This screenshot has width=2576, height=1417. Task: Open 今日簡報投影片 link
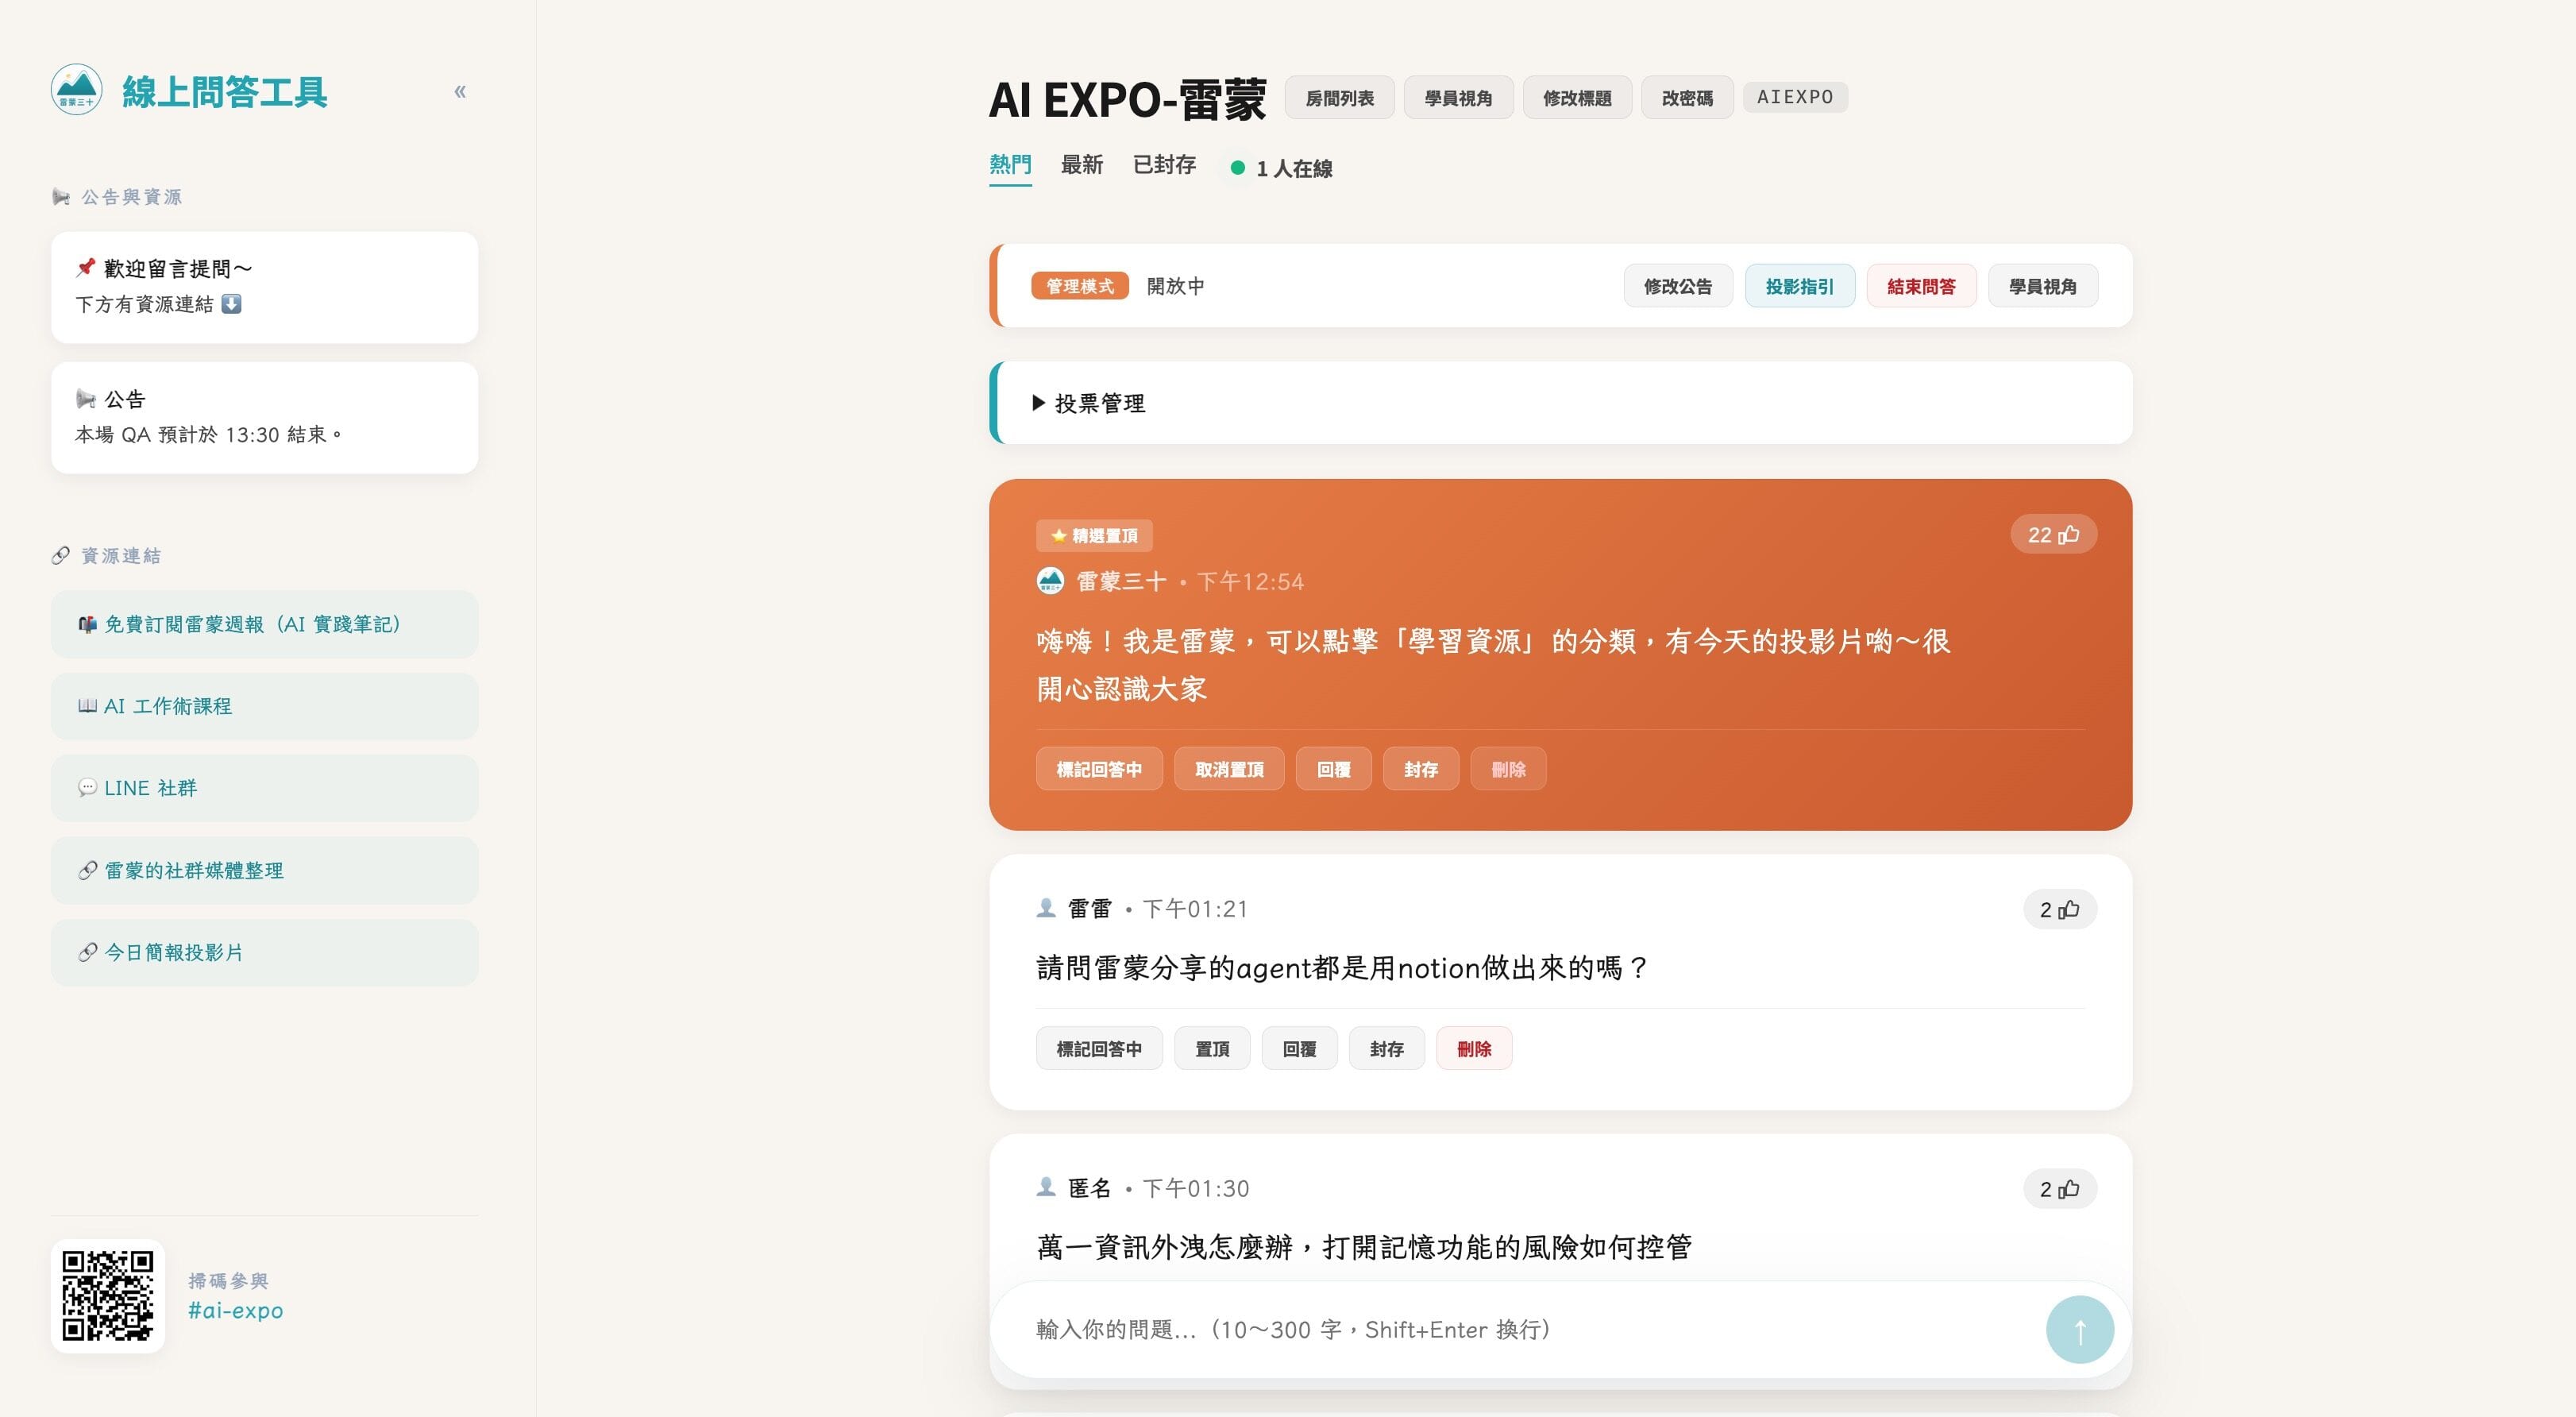(x=264, y=952)
